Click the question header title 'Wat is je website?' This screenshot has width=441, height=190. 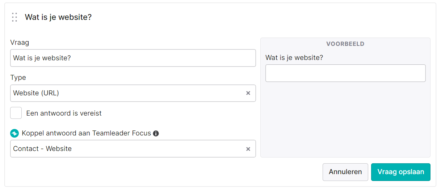tap(58, 17)
